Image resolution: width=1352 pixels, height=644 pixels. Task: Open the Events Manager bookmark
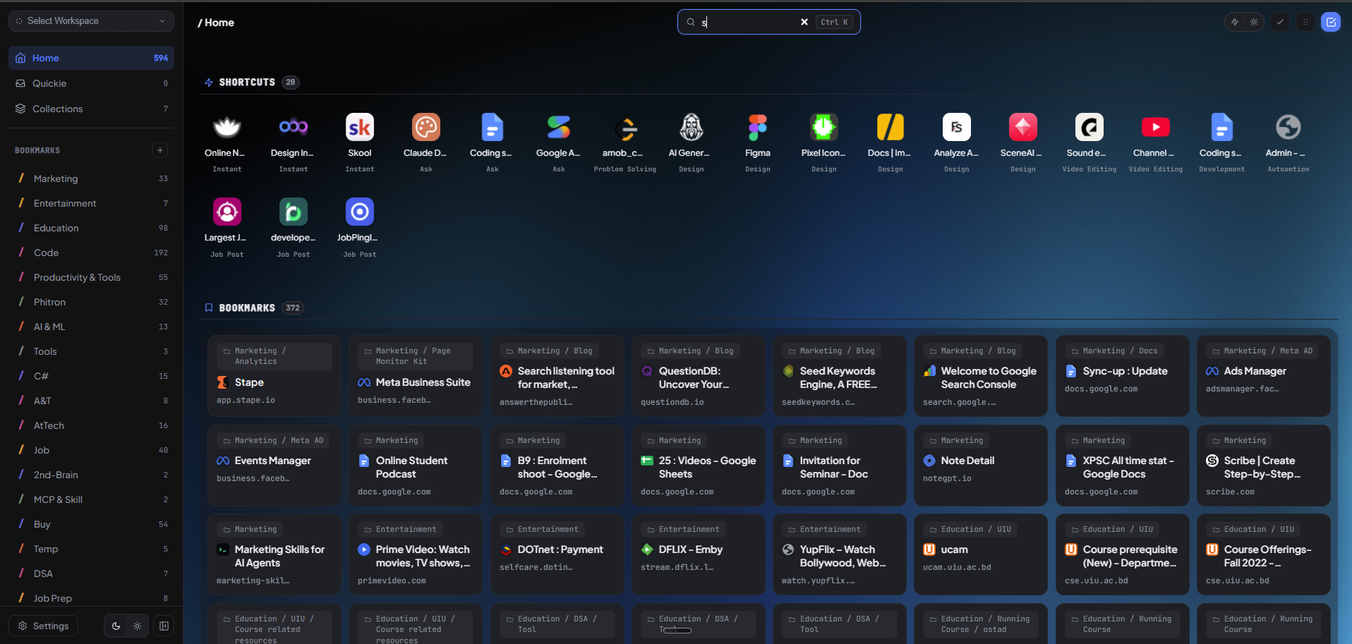274,466
